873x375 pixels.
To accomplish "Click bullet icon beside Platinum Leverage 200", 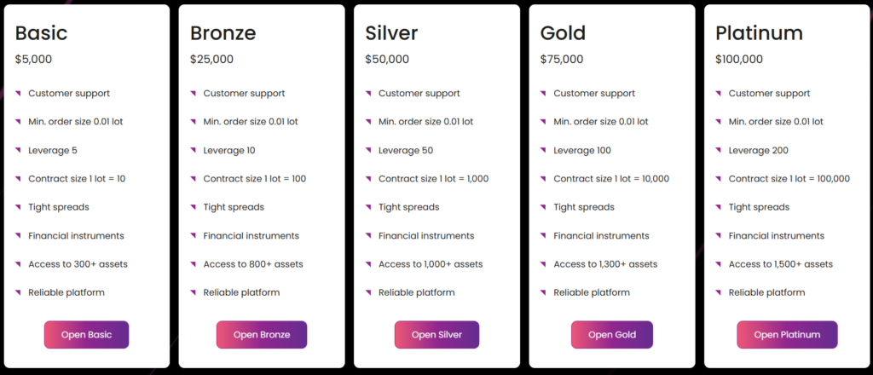I will click(719, 151).
